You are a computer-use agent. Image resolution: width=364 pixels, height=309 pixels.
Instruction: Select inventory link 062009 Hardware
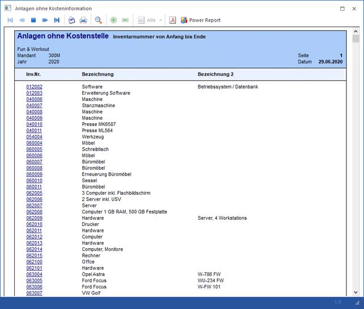pyautogui.click(x=34, y=218)
